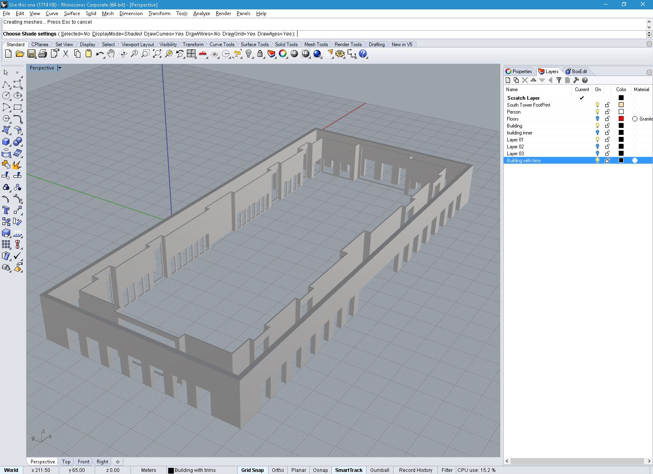Click the SmartTrack button in status bar
653x474 pixels.
(x=349, y=470)
